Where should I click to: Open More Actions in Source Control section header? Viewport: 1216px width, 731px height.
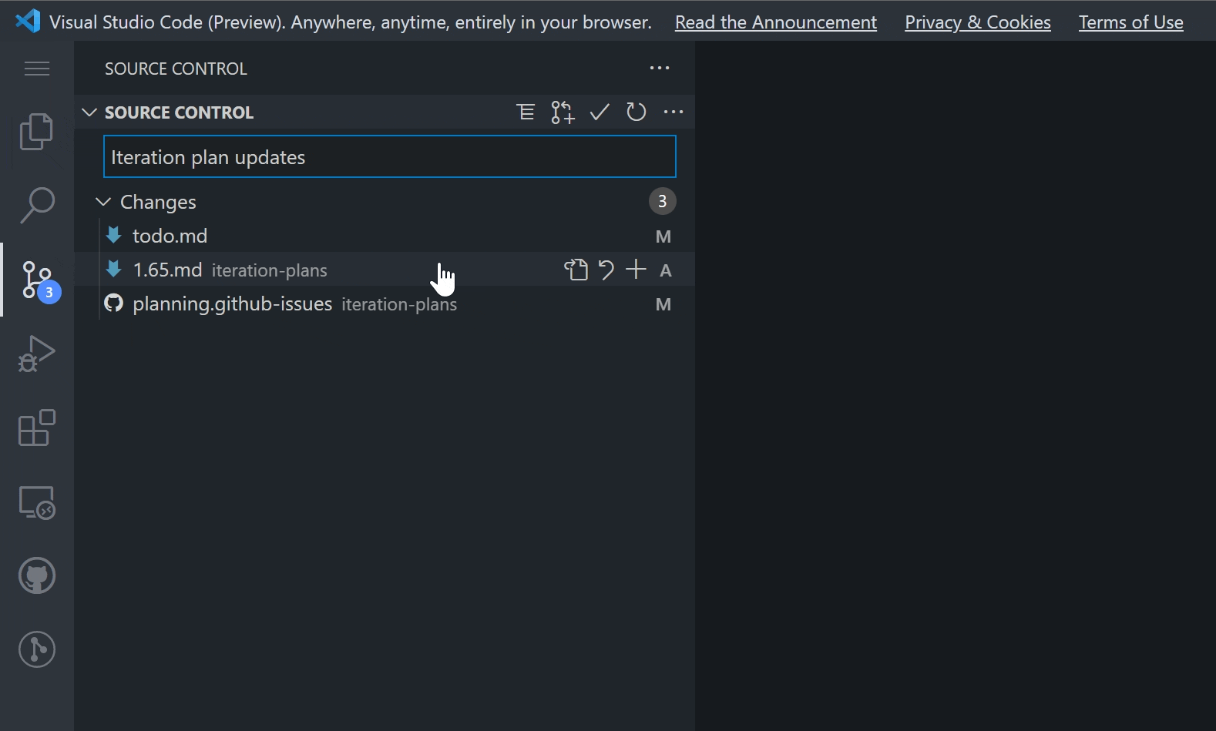click(674, 112)
